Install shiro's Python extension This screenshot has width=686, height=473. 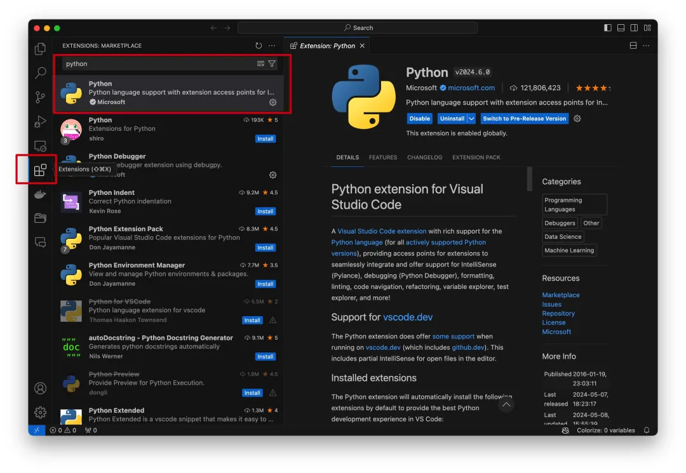click(265, 138)
